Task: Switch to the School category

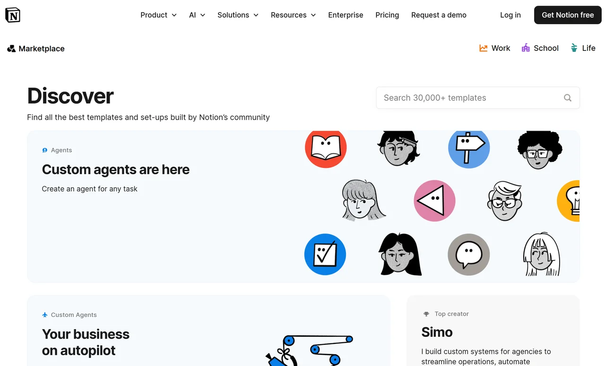Action: tap(540, 48)
